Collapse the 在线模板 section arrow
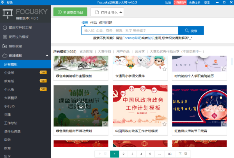This screenshot has height=158, width=234. click(47, 56)
